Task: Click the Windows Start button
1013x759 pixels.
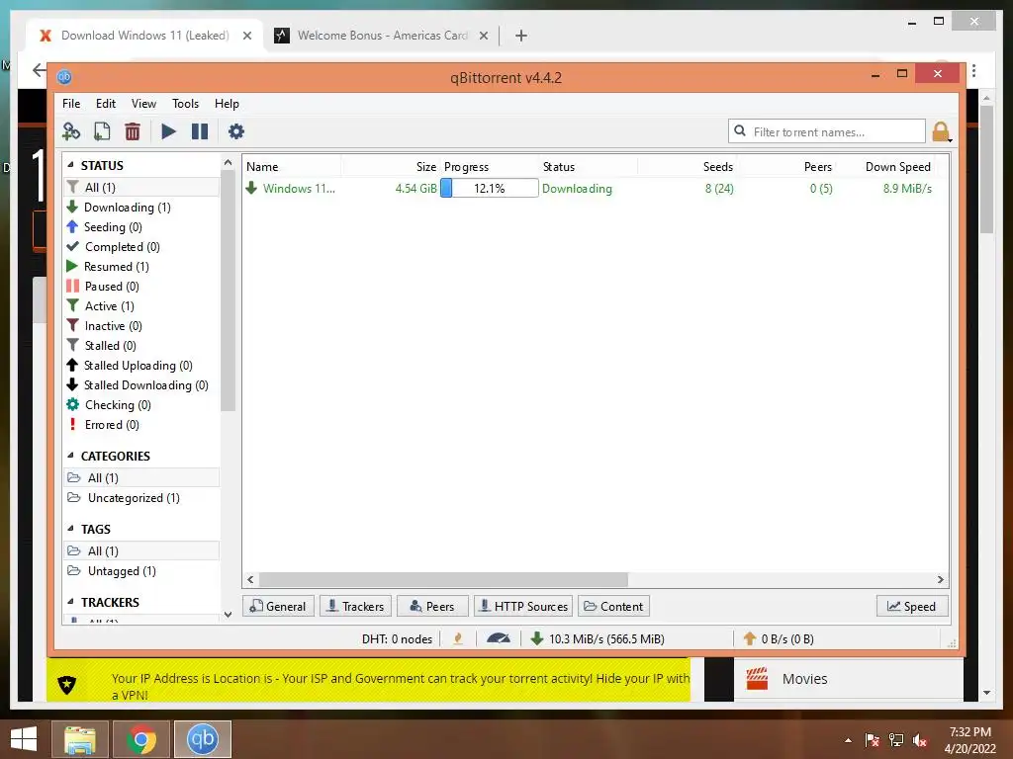Action: [24, 739]
